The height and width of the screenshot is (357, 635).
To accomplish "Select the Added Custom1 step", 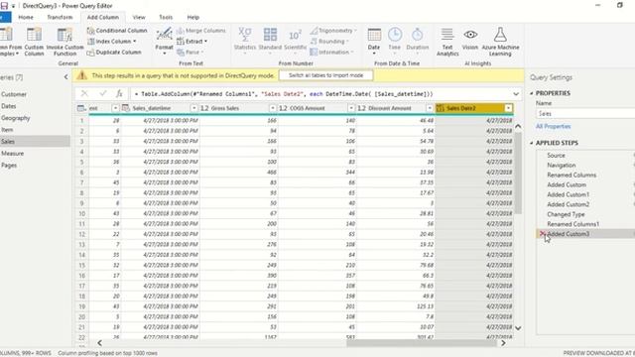I will click(569, 194).
